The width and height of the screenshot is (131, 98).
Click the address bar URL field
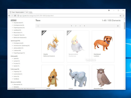[x=69, y=16]
